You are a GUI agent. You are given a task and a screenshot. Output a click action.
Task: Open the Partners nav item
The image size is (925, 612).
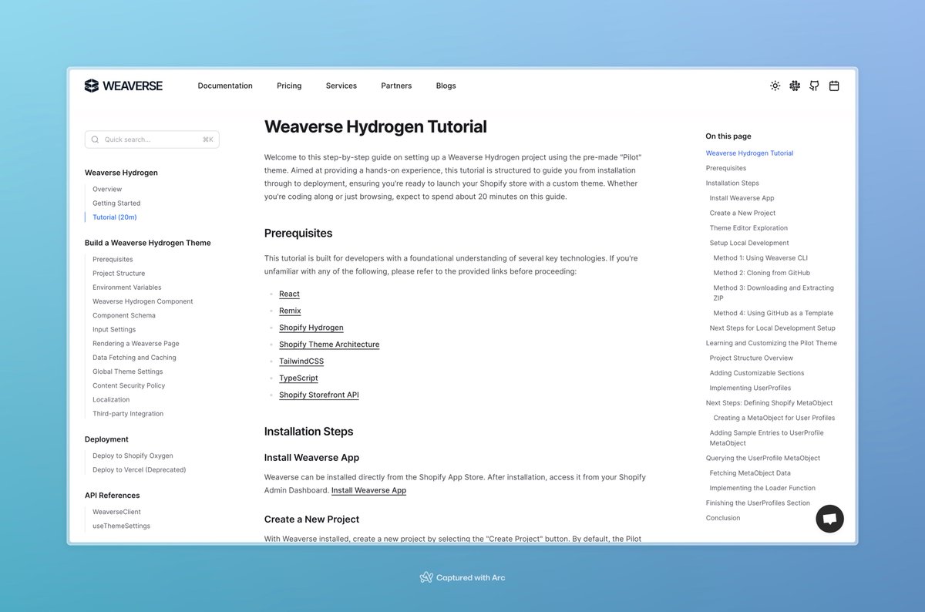(x=396, y=86)
